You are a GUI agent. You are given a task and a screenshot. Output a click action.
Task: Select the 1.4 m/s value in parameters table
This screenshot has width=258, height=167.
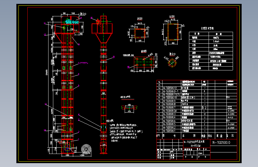[216, 41]
